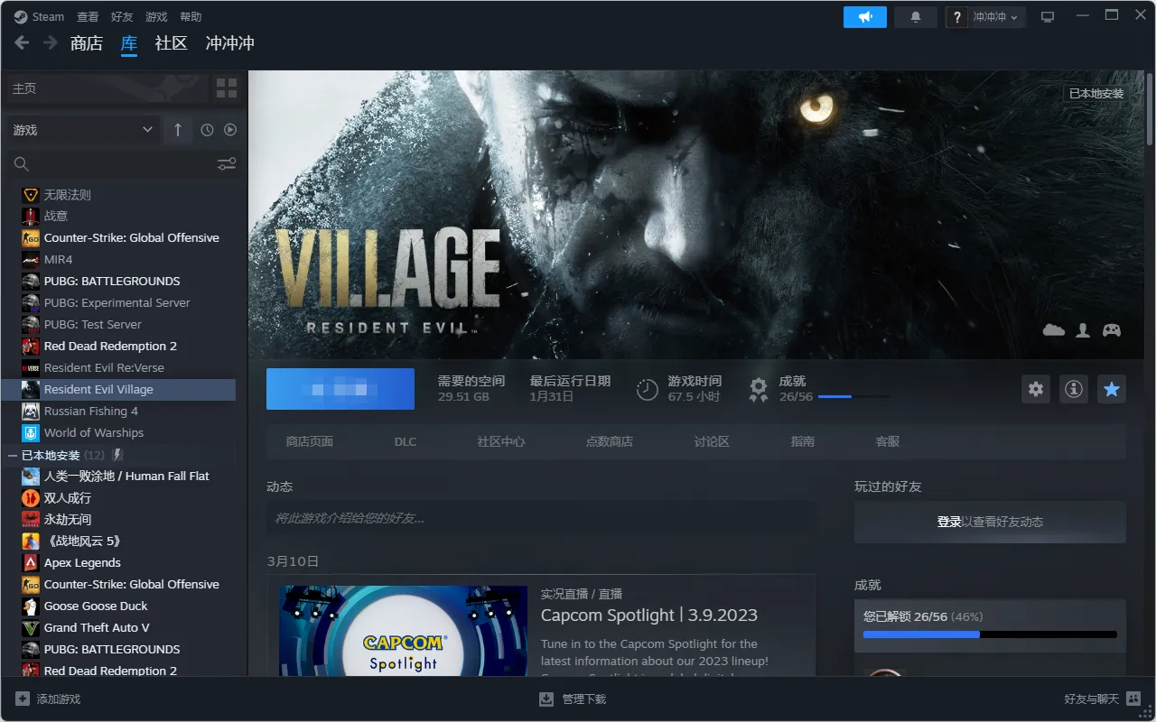Toggle the favorite star for Resident Evil Village
Image resolution: width=1156 pixels, height=722 pixels.
click(1112, 389)
